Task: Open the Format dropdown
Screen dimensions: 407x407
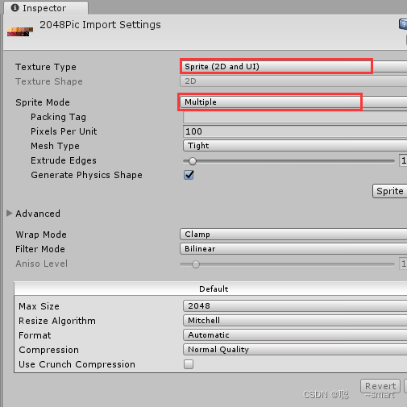Action: [x=295, y=335]
